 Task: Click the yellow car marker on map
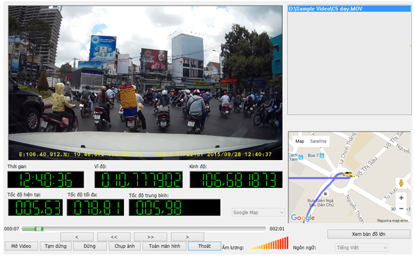348,174
